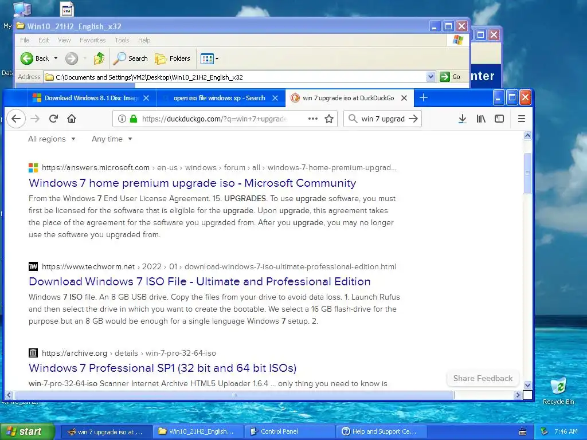Image resolution: width=587 pixels, height=440 pixels.
Task: Click the horizontal scrollbar right arrow
Action: 518,395
